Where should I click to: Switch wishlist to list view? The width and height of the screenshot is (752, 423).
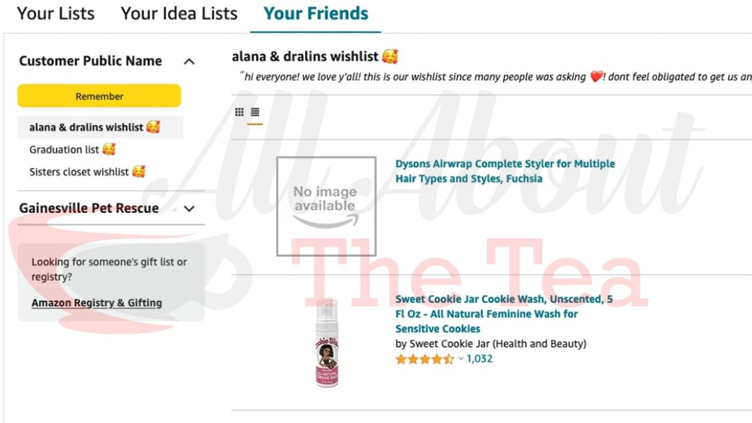[x=254, y=112]
